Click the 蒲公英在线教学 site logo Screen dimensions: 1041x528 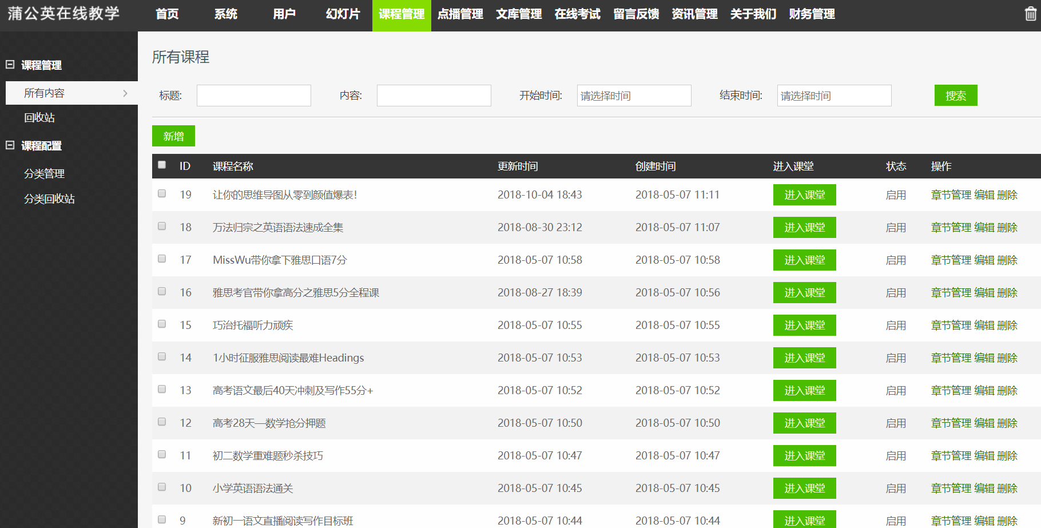point(63,13)
